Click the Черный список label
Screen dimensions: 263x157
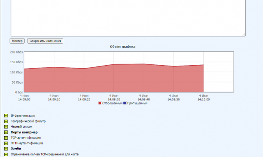[22, 127]
